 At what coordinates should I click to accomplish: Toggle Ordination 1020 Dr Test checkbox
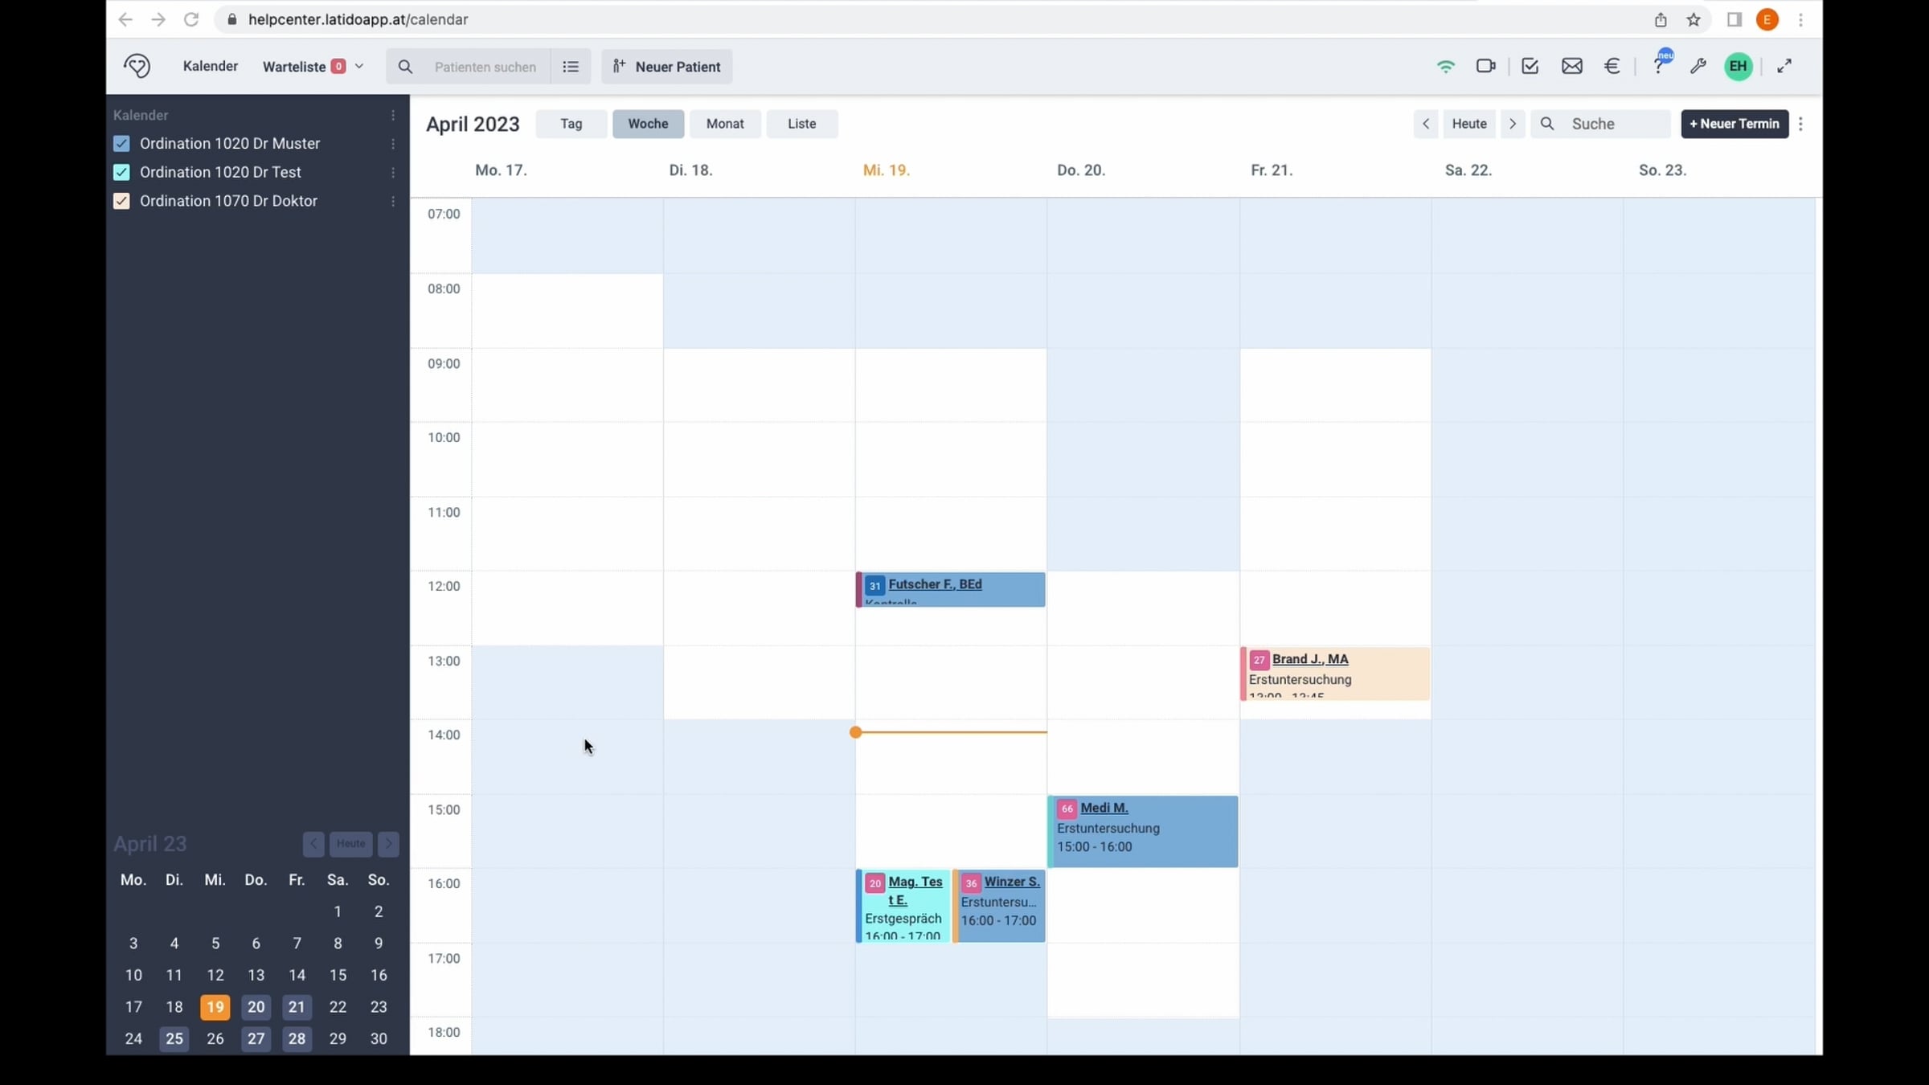(121, 172)
